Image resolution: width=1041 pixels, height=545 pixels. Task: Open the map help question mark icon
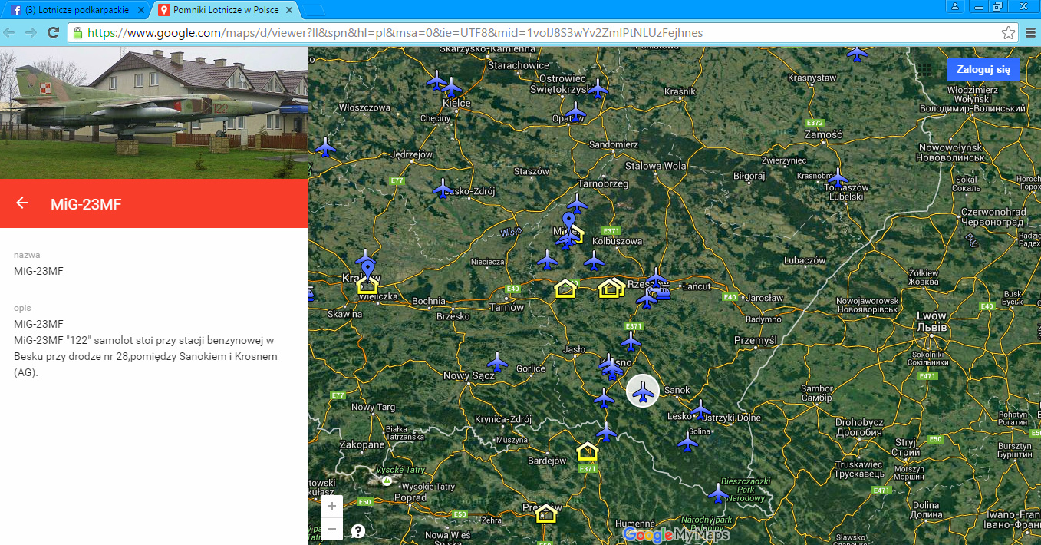(358, 530)
